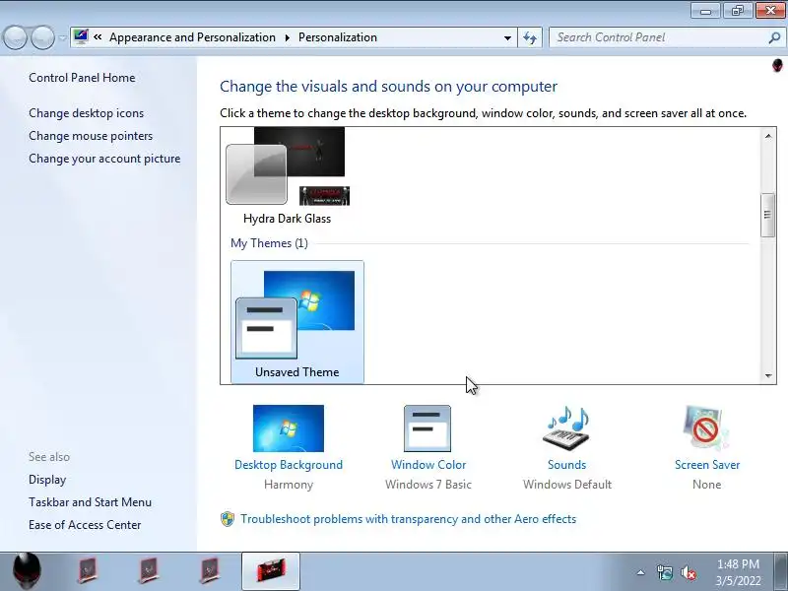Image resolution: width=788 pixels, height=591 pixels.
Task: Click the Control Panel icon in address bar
Action: 81,36
